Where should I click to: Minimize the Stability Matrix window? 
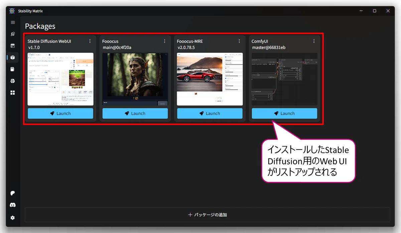coord(361,11)
